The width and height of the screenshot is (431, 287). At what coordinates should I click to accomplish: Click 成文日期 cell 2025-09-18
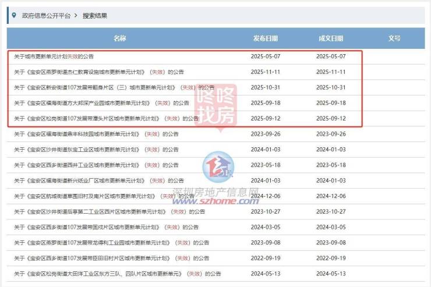(x=331, y=103)
